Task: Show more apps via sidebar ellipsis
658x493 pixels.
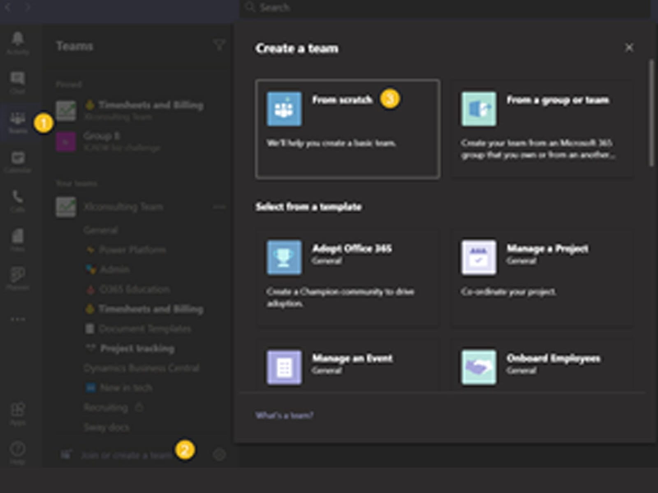Action: 17,319
